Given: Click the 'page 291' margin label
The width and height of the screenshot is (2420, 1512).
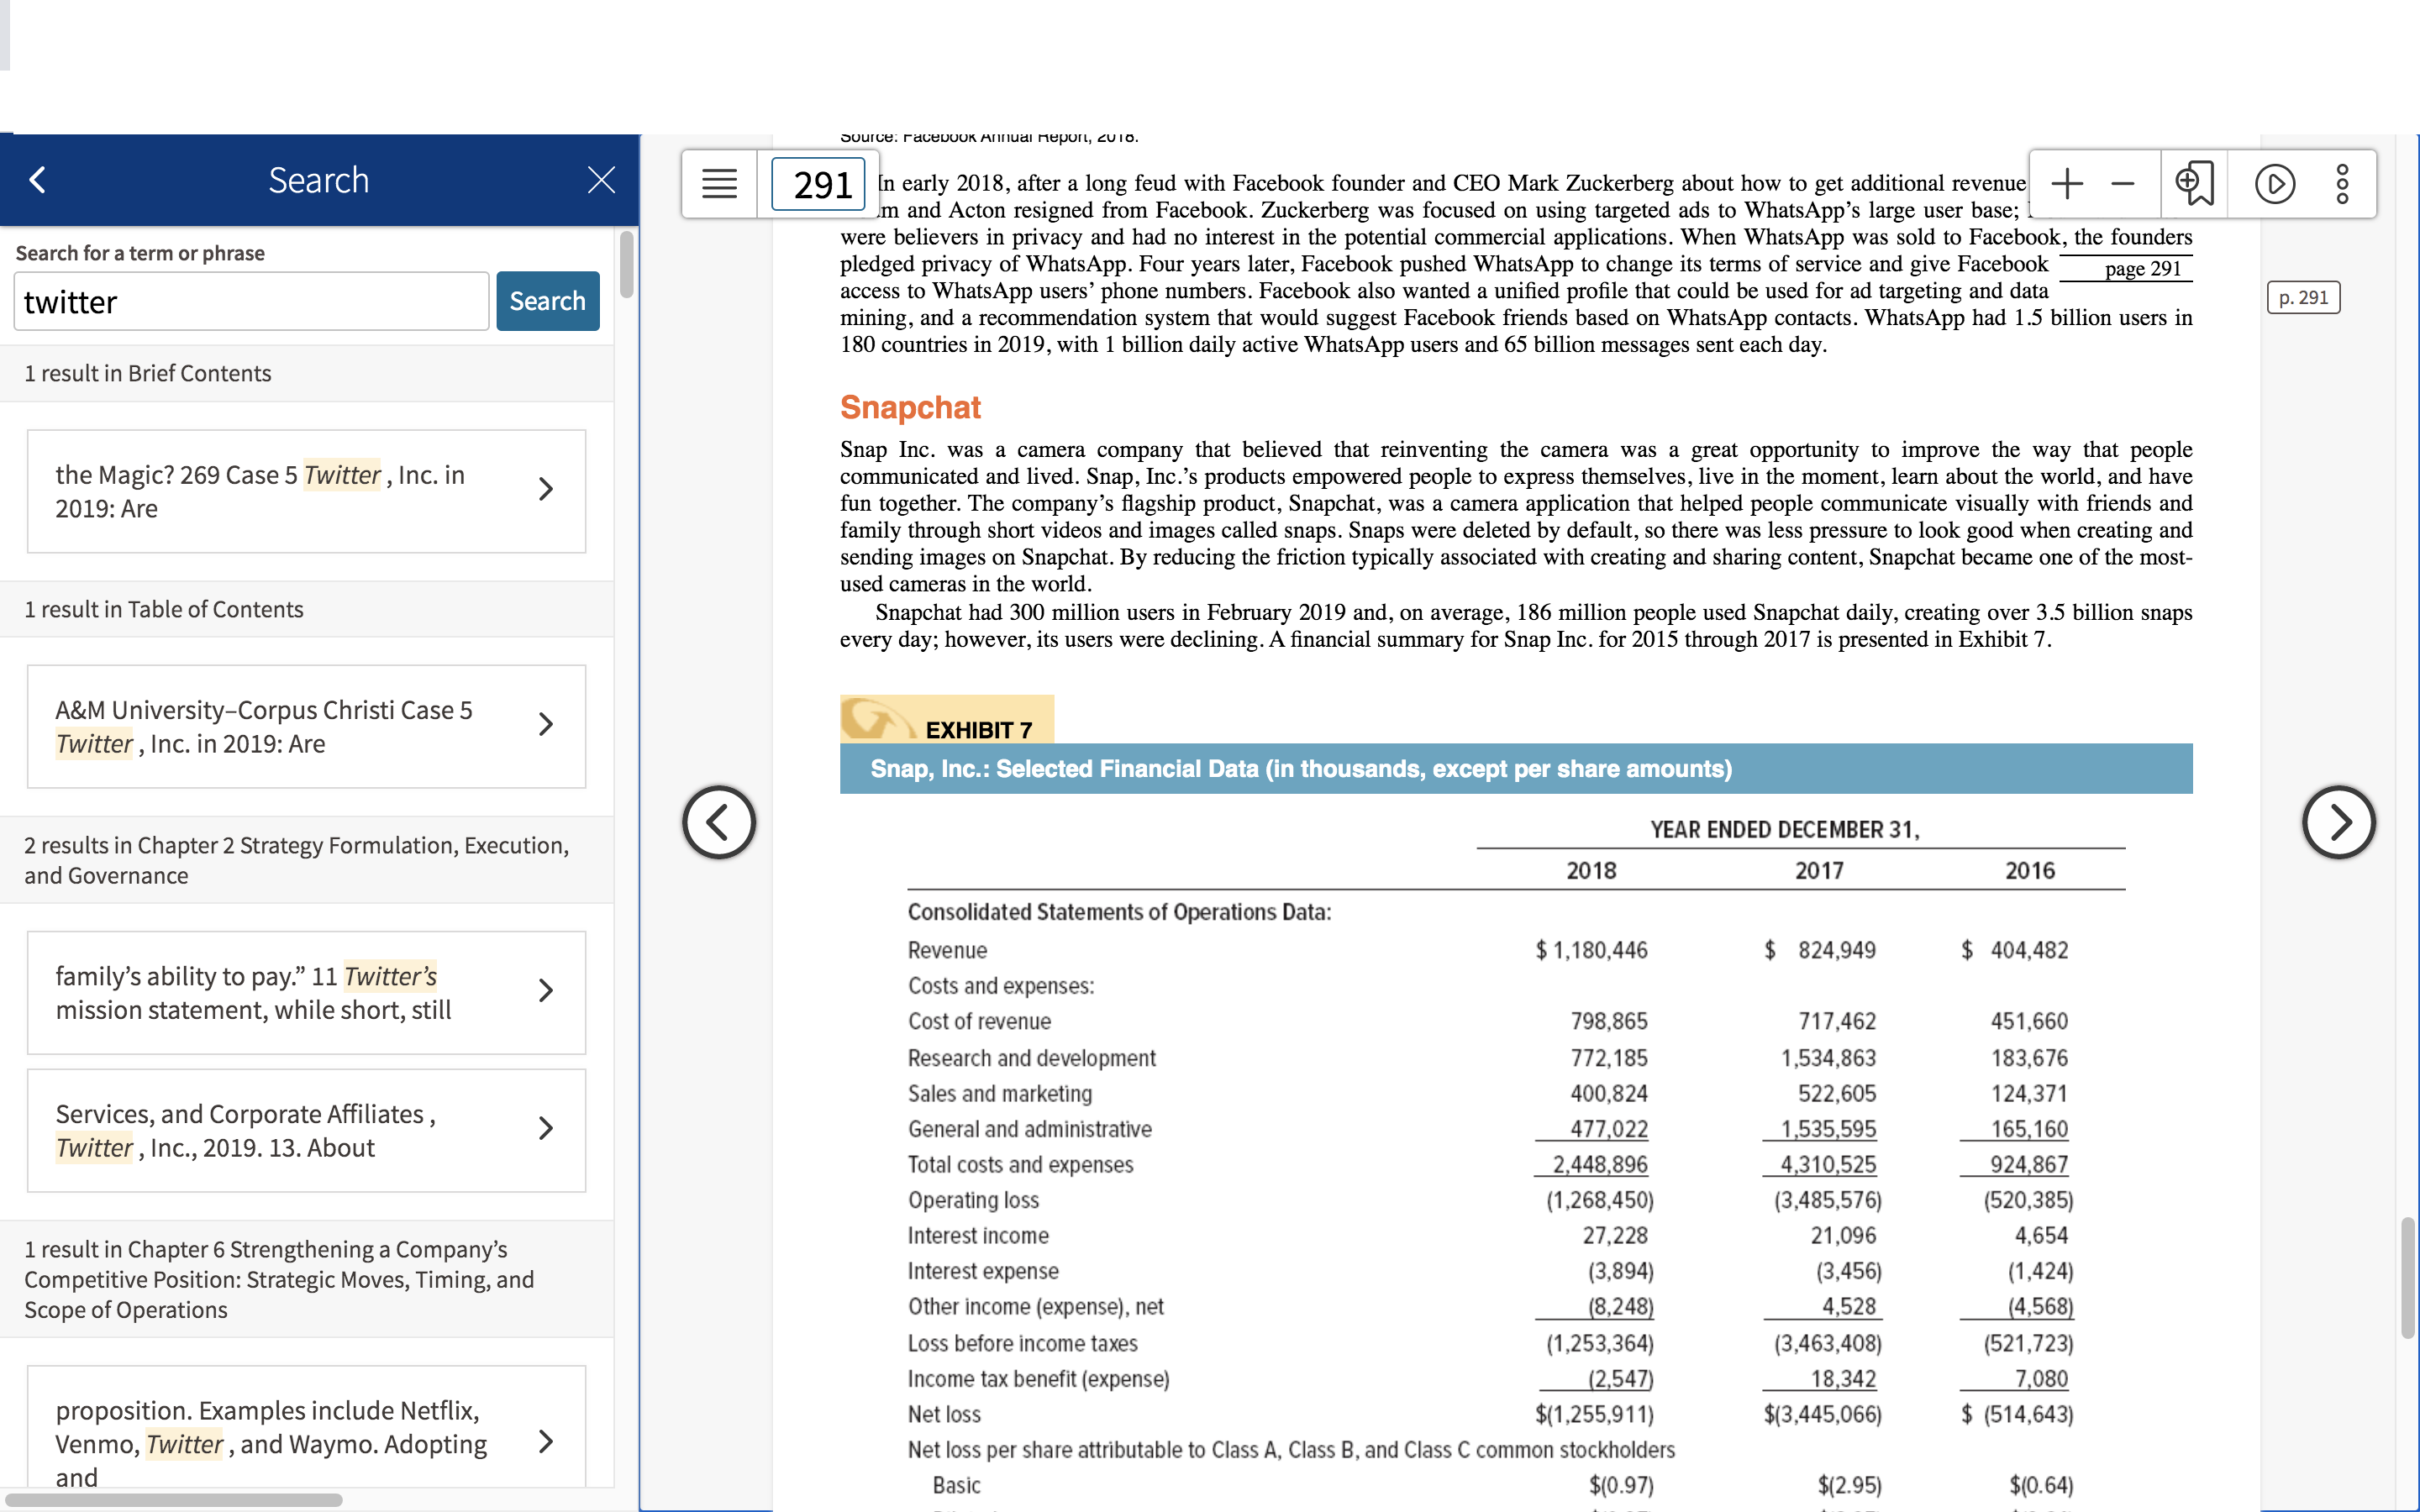Looking at the screenshot, I should (x=2142, y=268).
